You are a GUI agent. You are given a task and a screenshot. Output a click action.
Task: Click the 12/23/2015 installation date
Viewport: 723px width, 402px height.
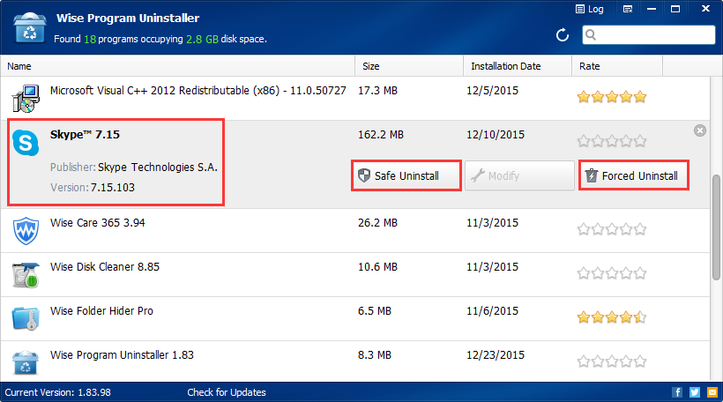(x=496, y=355)
